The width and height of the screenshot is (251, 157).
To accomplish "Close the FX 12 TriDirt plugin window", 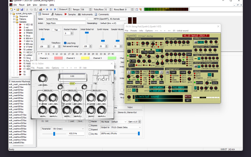I will (x=111, y=64).
